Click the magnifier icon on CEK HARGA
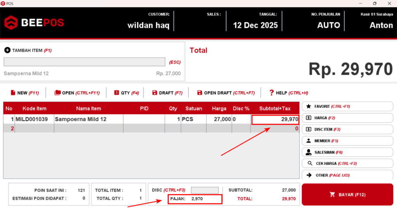 (310, 163)
